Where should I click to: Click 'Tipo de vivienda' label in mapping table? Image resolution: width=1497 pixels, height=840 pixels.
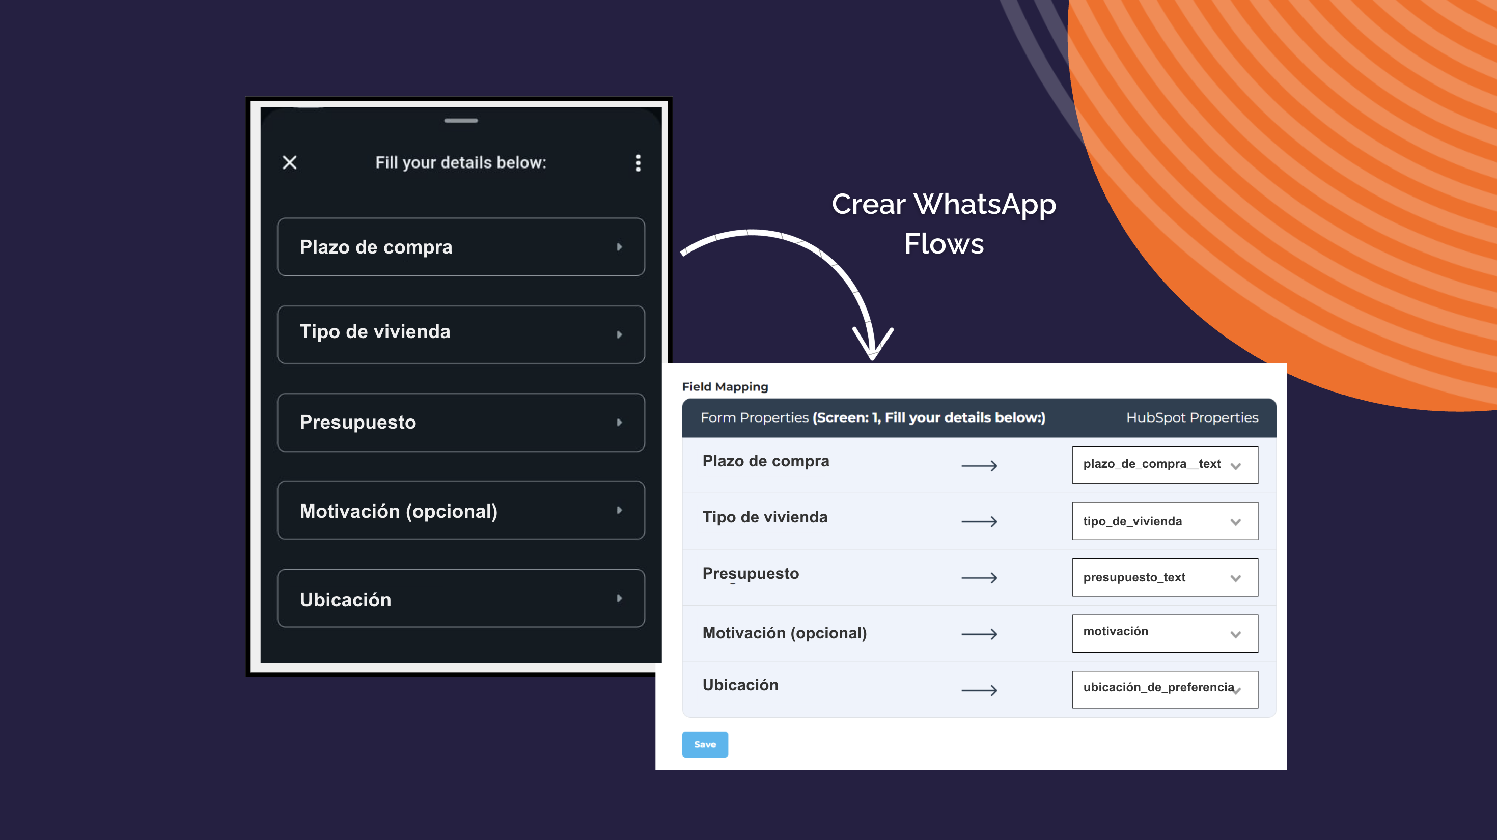tap(765, 517)
